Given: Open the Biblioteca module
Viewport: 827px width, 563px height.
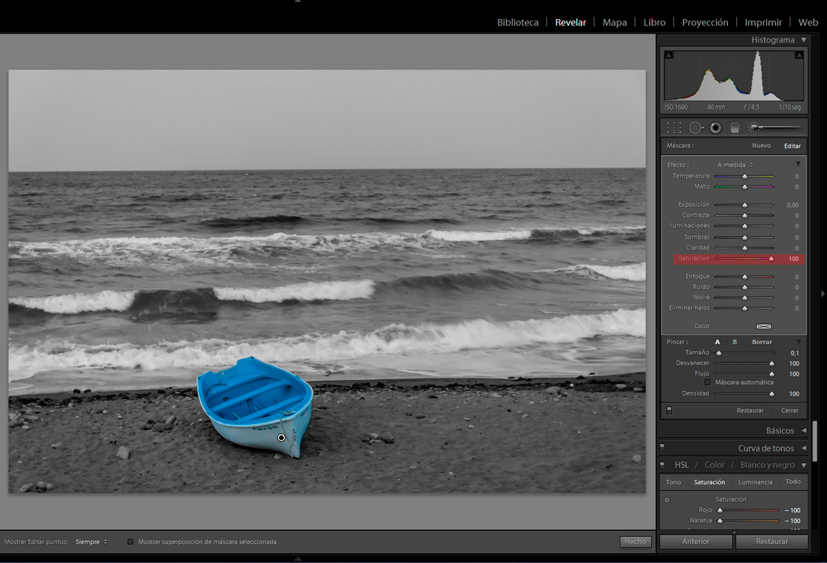Looking at the screenshot, I should point(518,22).
